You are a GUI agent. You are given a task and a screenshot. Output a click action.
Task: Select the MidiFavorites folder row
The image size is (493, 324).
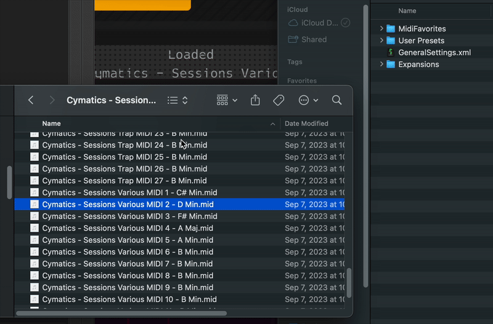point(432,28)
